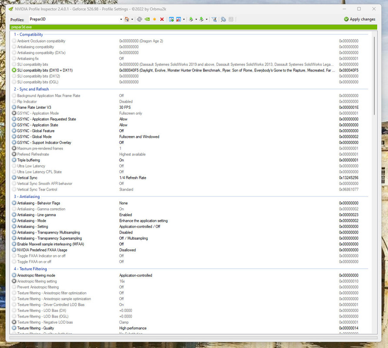Open the import profiles dropdown arrow
The height and width of the screenshot is (348, 388).
pyautogui.click(x=207, y=19)
